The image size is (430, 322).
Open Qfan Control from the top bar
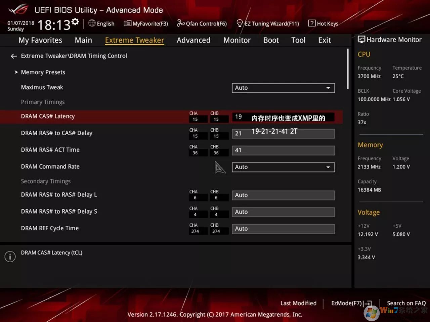click(202, 24)
